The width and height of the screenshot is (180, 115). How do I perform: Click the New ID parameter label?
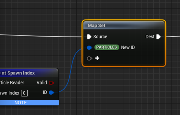128,47
